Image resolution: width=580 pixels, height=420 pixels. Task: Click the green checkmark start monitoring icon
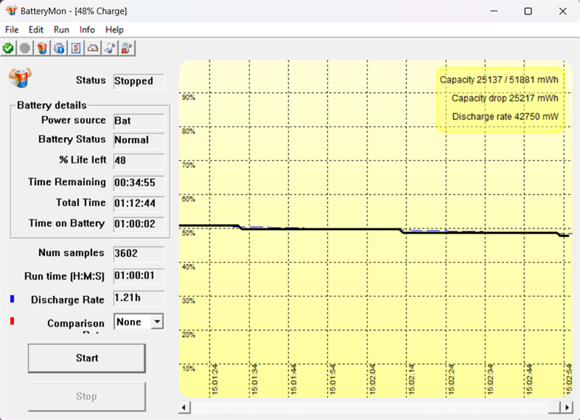[8, 48]
